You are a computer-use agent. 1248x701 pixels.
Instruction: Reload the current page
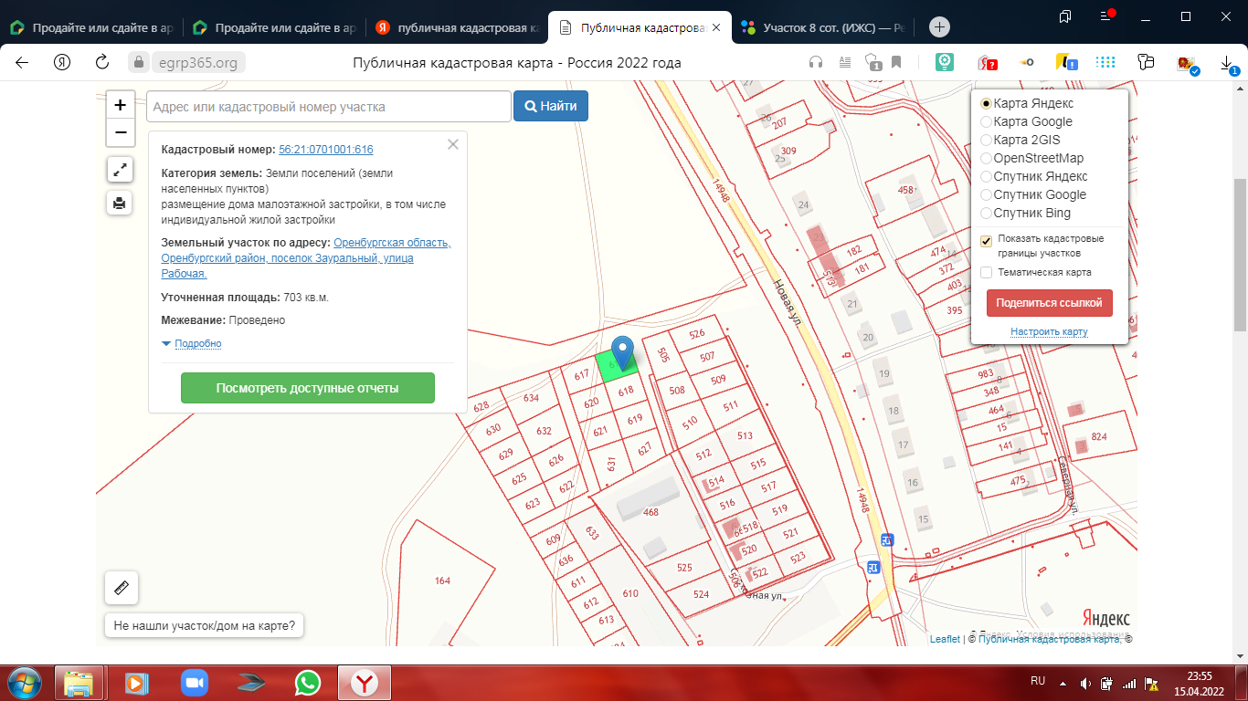[102, 62]
